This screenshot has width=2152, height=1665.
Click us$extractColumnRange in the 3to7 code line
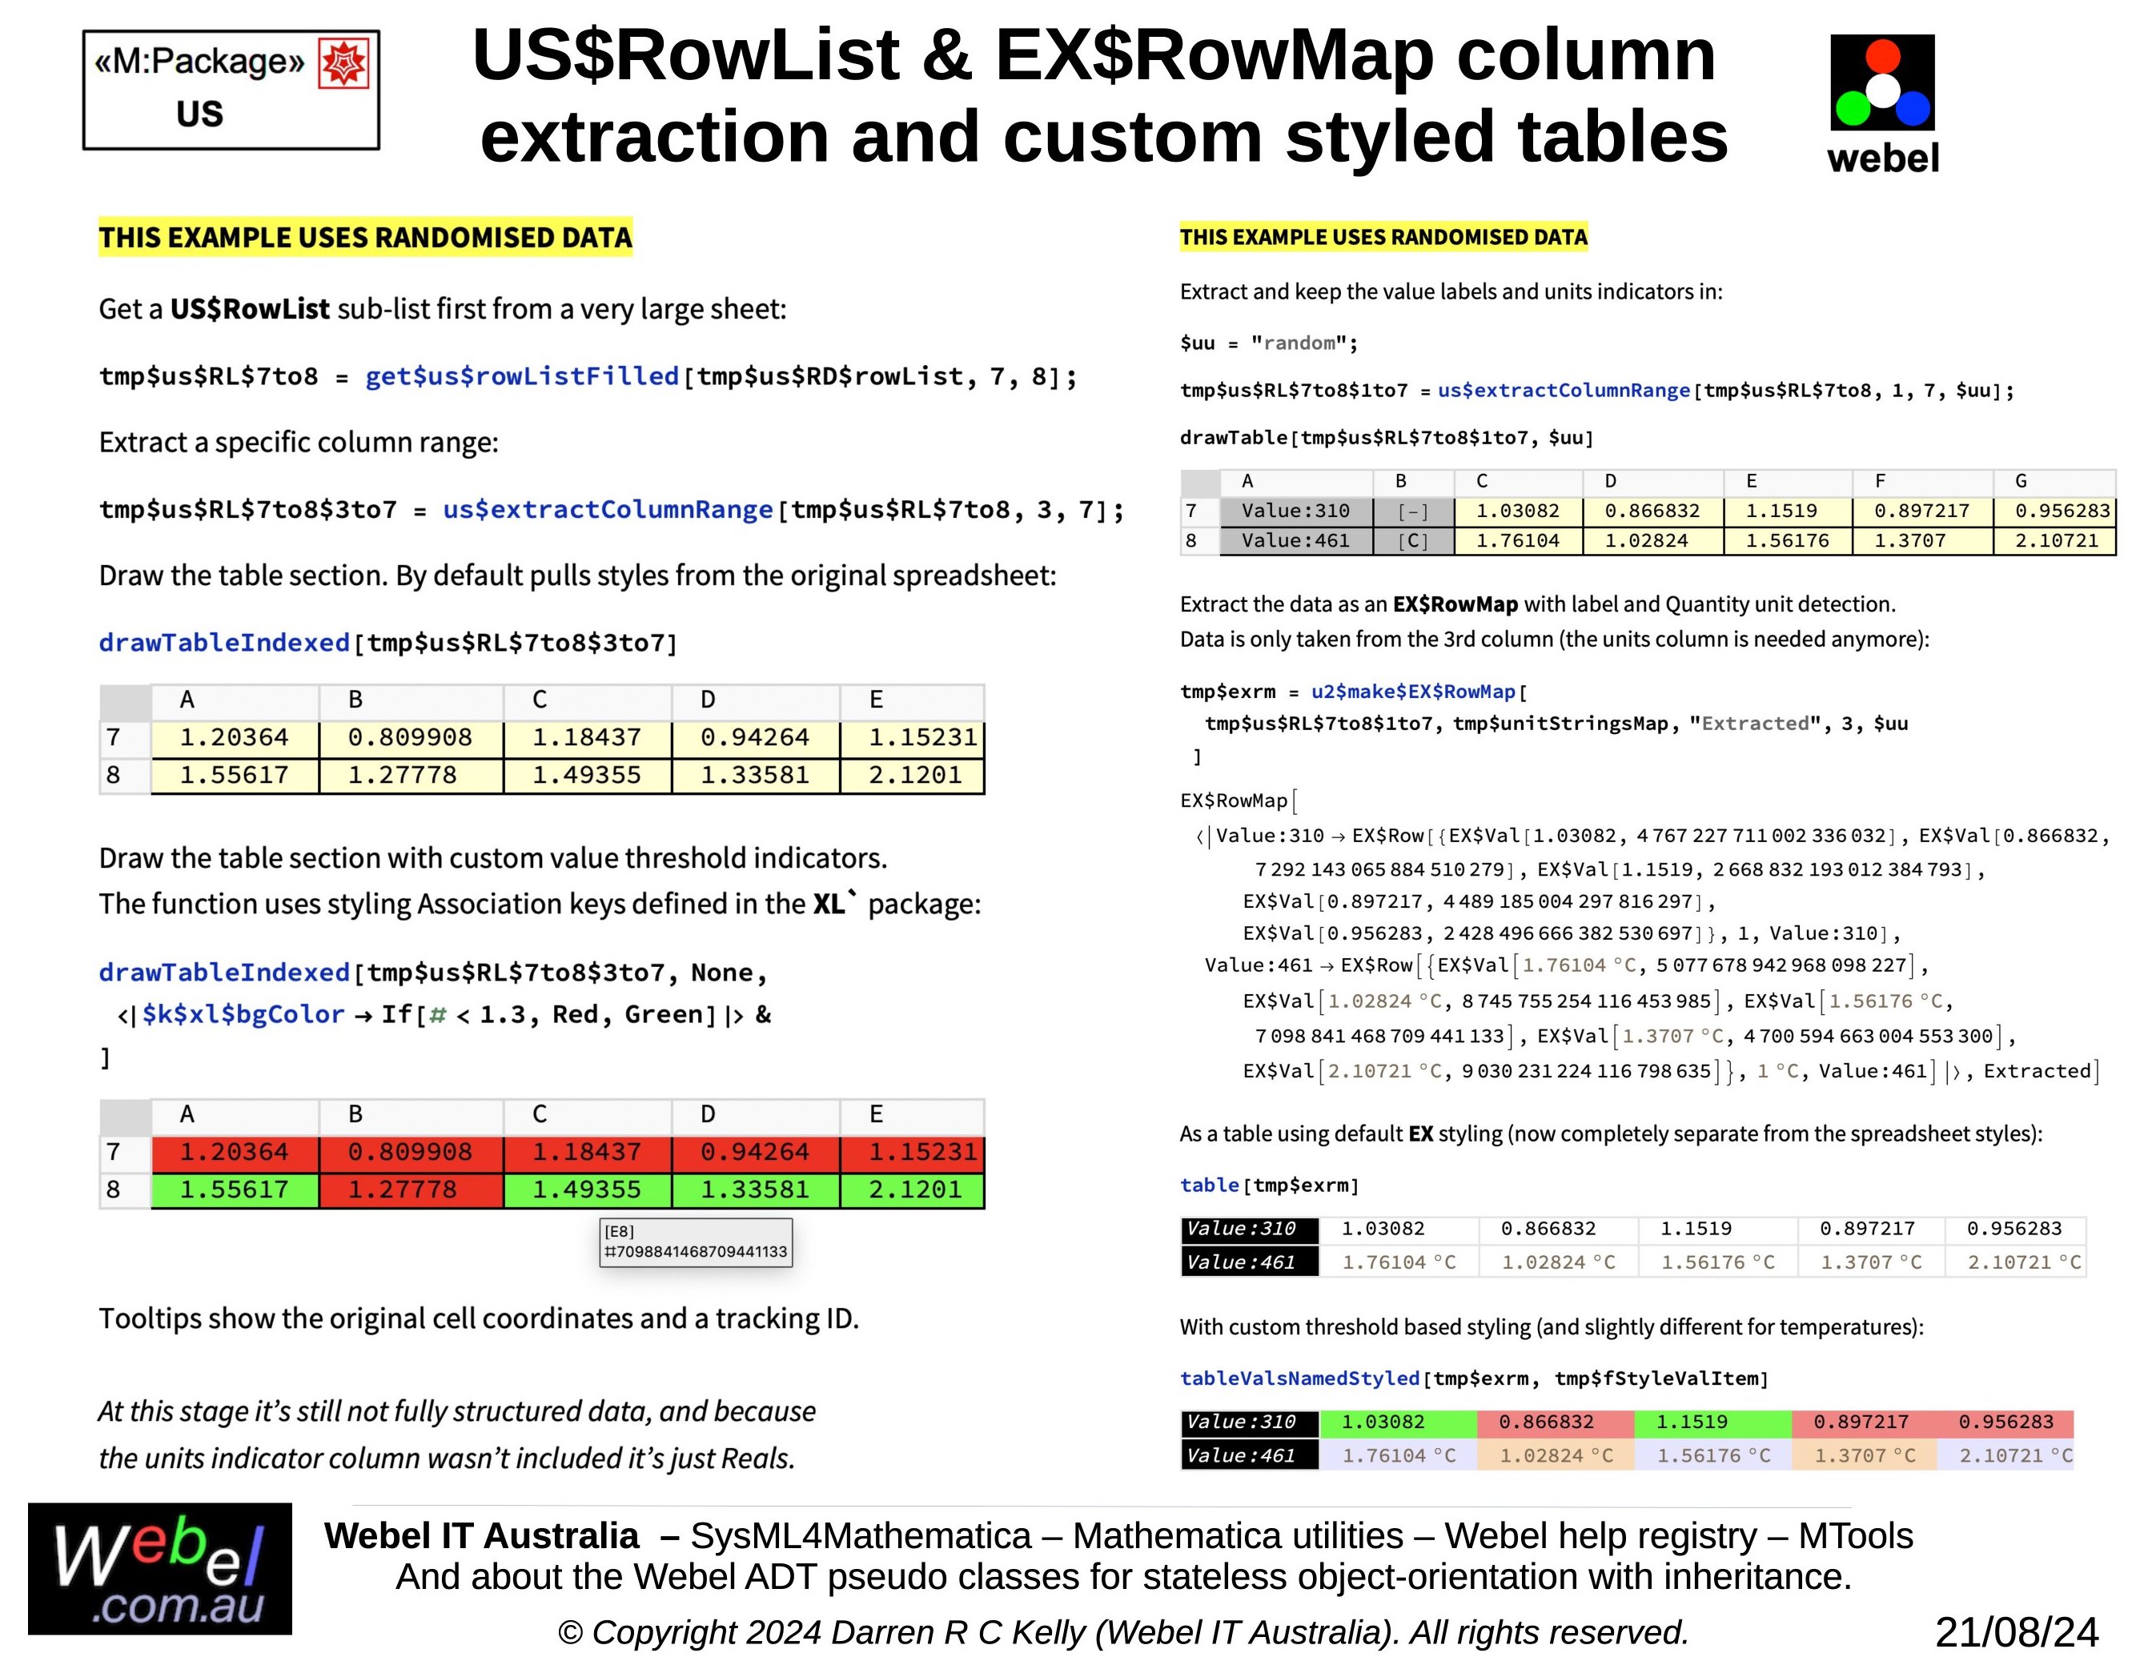pos(608,509)
